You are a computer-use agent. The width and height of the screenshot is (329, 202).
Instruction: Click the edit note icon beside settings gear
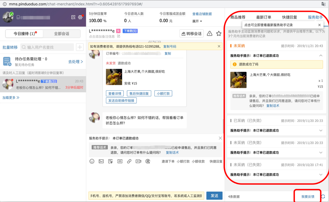[73, 17]
